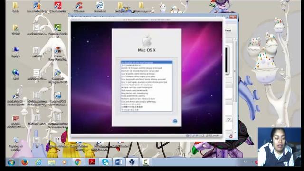Open the Windows Start menu
The width and height of the screenshot is (304, 171).
[11, 162]
